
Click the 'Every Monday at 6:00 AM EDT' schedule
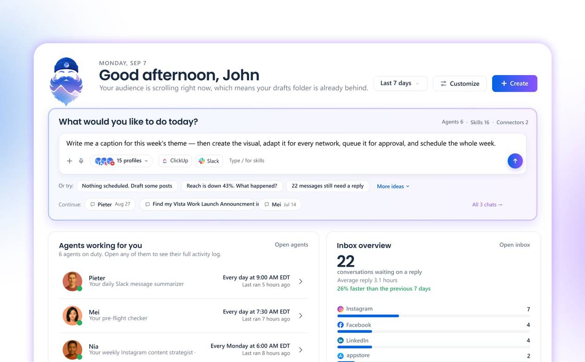tap(250, 346)
